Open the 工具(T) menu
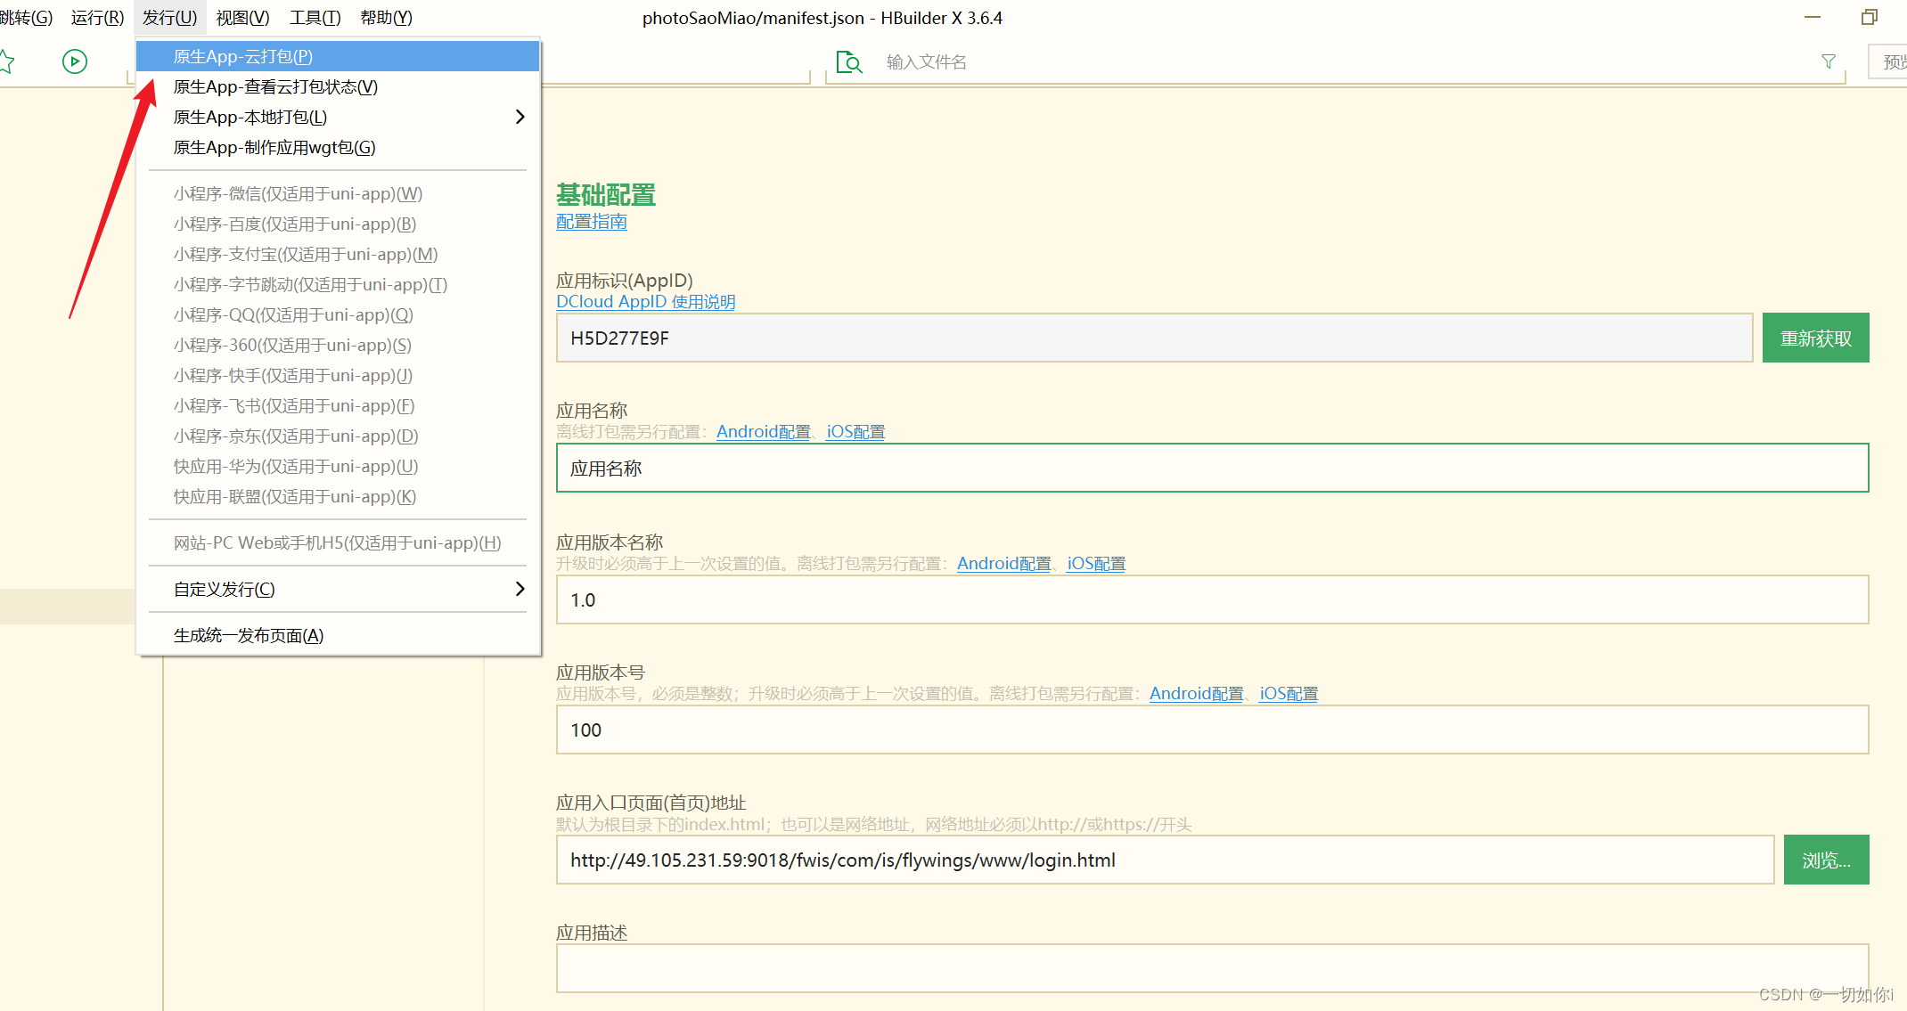The image size is (1907, 1011). pyautogui.click(x=315, y=18)
